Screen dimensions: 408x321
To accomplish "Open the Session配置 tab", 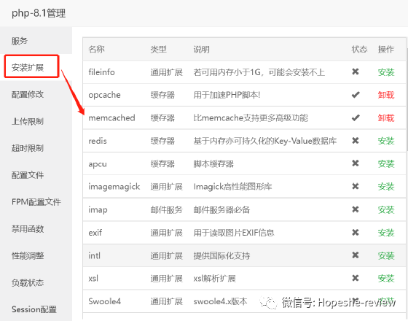I will tap(36, 309).
